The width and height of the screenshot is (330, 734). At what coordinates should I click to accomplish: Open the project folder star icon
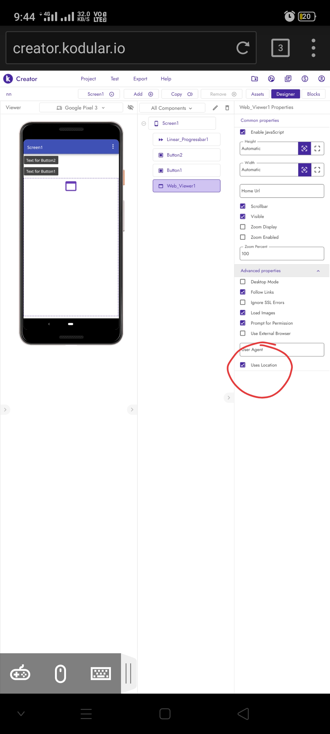coord(255,79)
